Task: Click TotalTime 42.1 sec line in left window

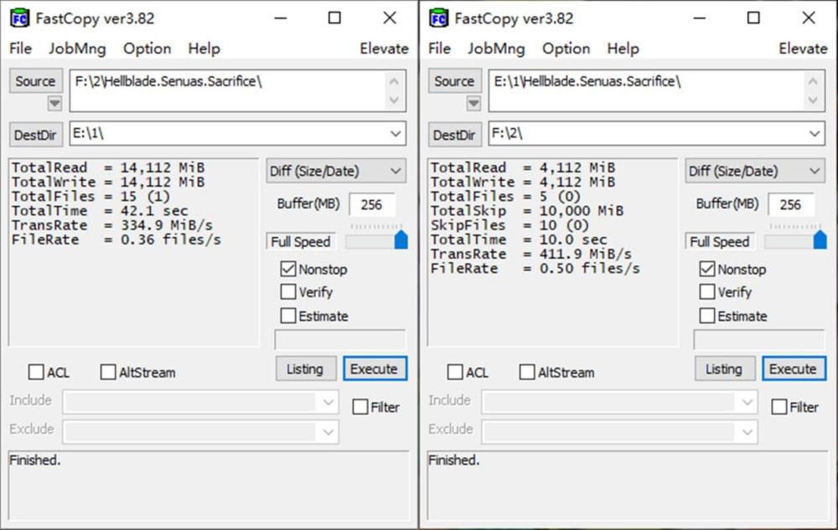Action: [100, 211]
